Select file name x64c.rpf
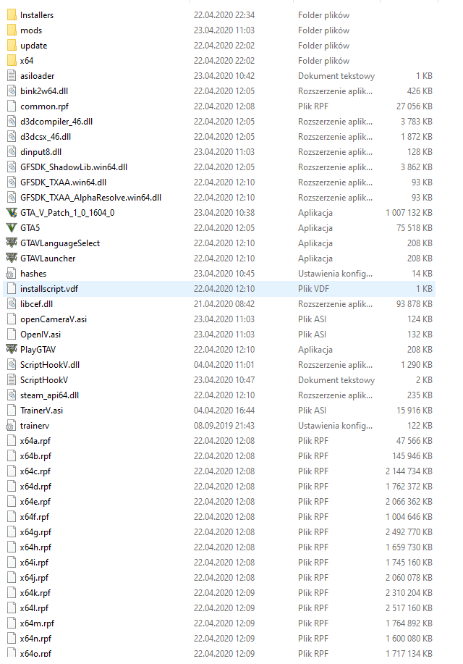The image size is (463, 664). (35, 471)
